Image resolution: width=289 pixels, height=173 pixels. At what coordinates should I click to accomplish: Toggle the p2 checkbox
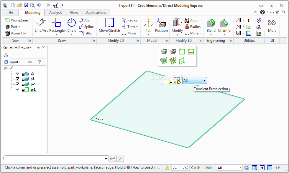(x=17, y=84)
